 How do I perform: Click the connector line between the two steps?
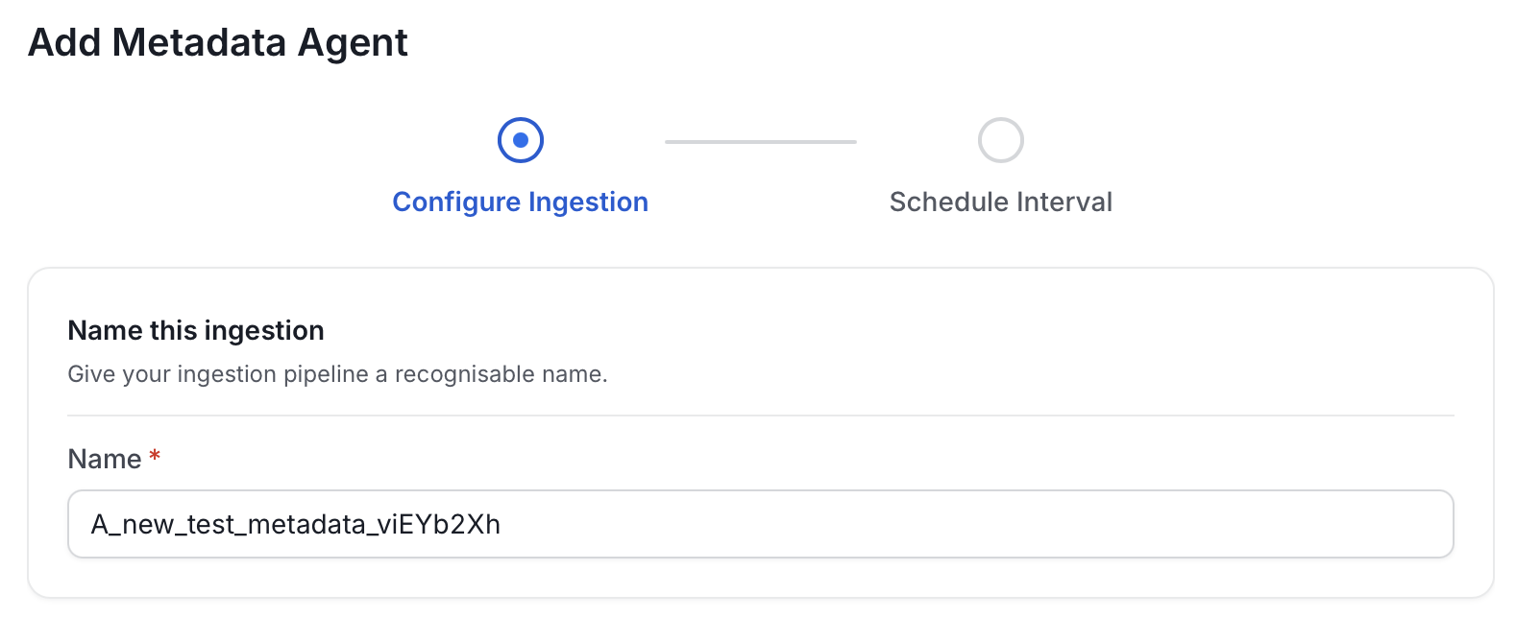(761, 141)
